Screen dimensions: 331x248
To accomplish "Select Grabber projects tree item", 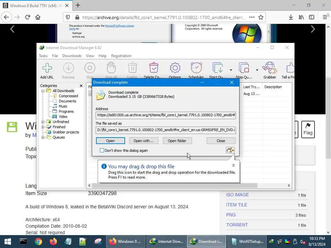I will point(66,132).
